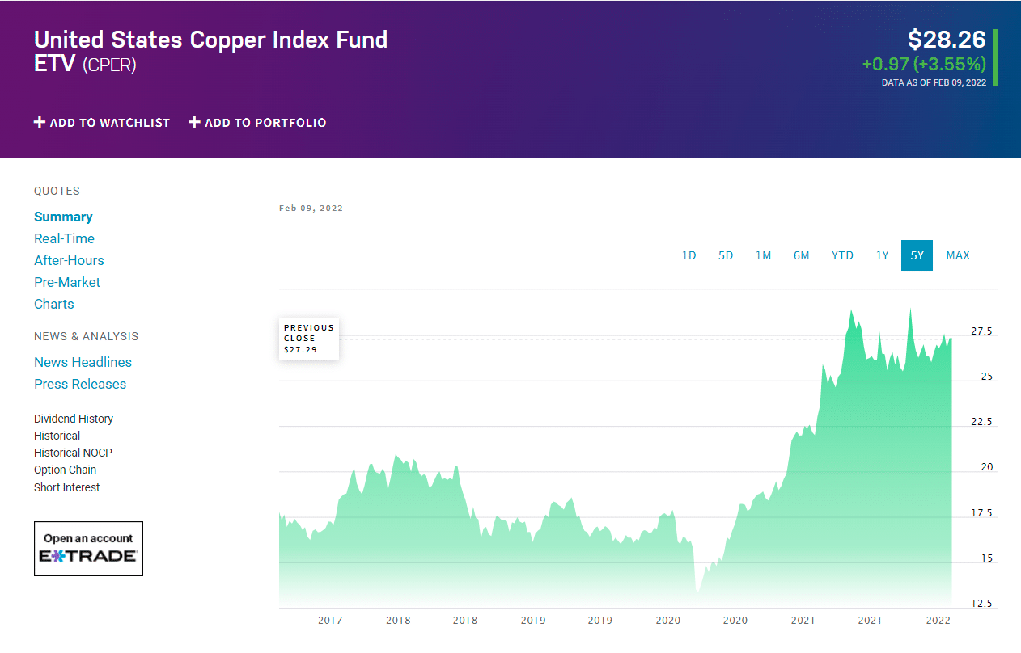This screenshot has width=1021, height=653.
Task: Show MAX historical chart range
Action: pyautogui.click(x=958, y=255)
